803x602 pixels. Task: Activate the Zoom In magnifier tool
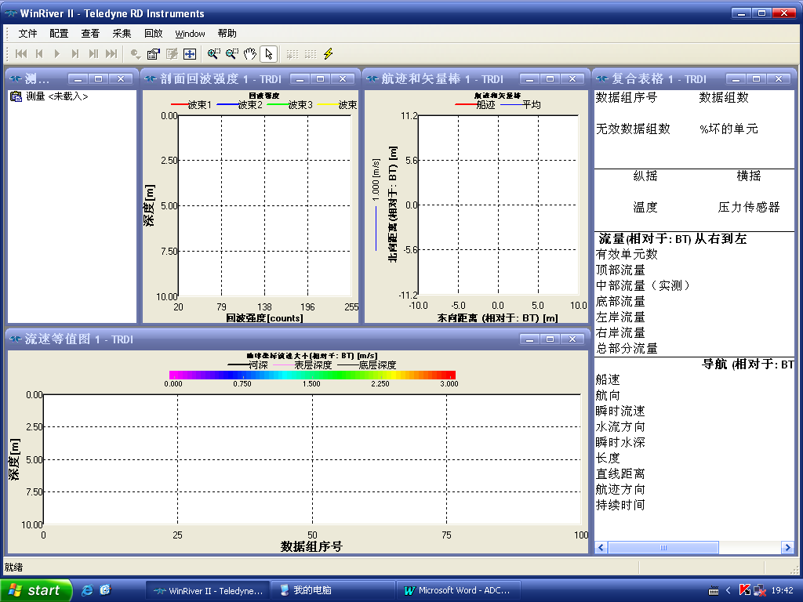pos(213,53)
